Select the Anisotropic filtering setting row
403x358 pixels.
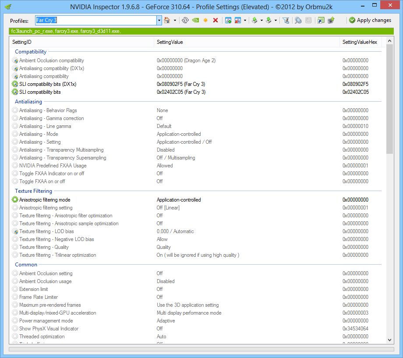pyautogui.click(x=197, y=208)
